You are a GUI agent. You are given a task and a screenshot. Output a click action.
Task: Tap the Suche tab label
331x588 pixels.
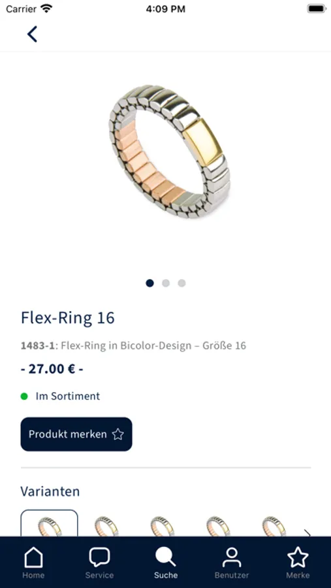[x=166, y=575]
